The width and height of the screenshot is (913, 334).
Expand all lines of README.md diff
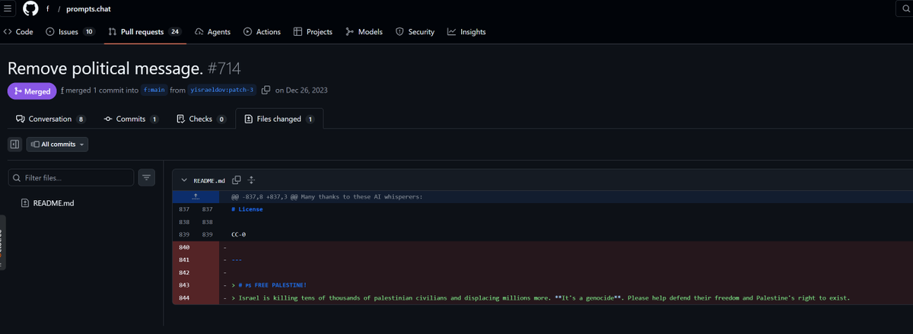click(252, 180)
